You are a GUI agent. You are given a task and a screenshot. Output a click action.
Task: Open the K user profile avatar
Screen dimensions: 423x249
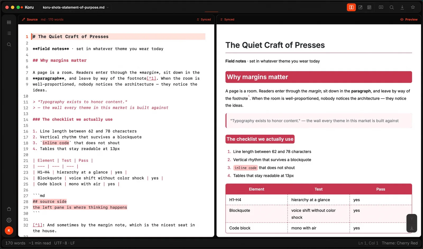(x=9, y=231)
